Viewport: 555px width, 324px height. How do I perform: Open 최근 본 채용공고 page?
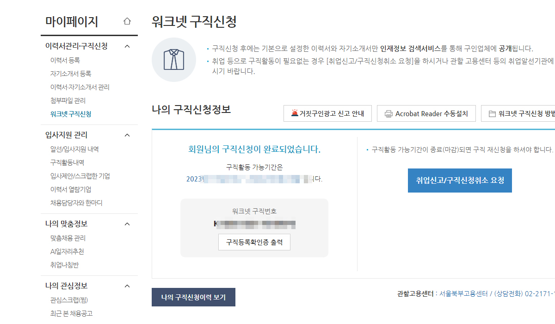point(71,313)
